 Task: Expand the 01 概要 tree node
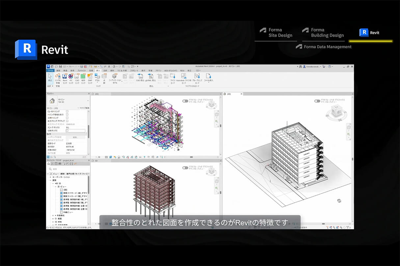[53, 219]
